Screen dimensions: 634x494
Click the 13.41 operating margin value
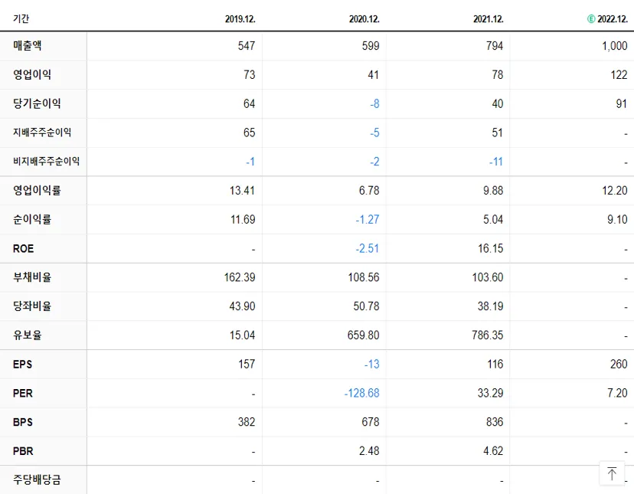[242, 191]
